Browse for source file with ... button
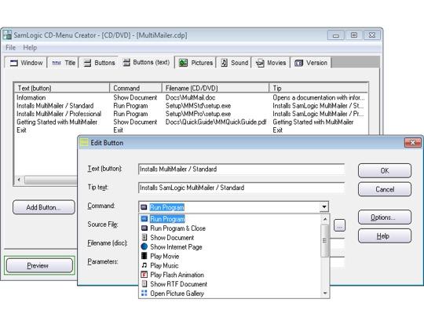 339,225
